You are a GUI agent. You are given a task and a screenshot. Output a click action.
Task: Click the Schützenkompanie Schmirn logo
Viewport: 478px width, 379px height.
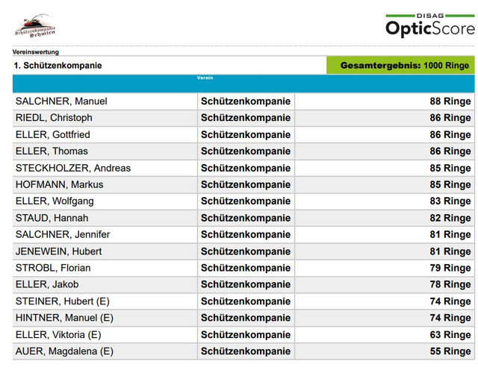pyautogui.click(x=35, y=26)
